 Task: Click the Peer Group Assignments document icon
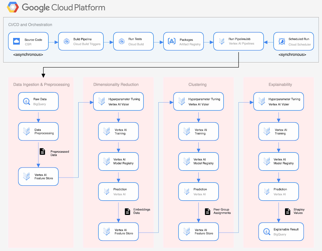pos(207,212)
